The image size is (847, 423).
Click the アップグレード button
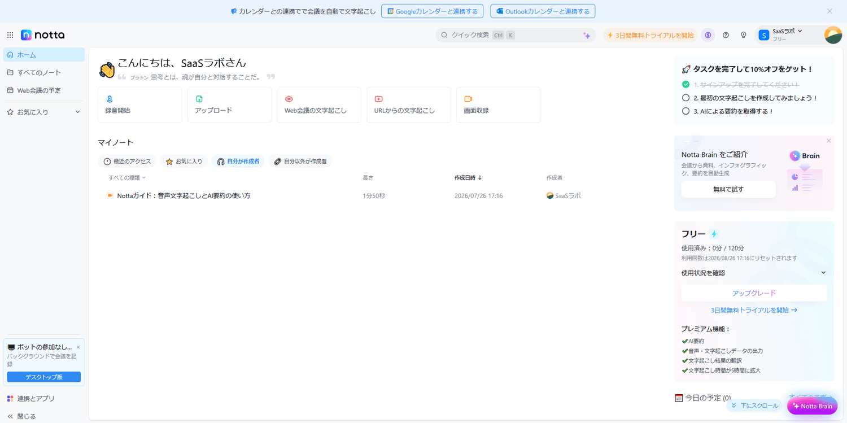point(754,293)
